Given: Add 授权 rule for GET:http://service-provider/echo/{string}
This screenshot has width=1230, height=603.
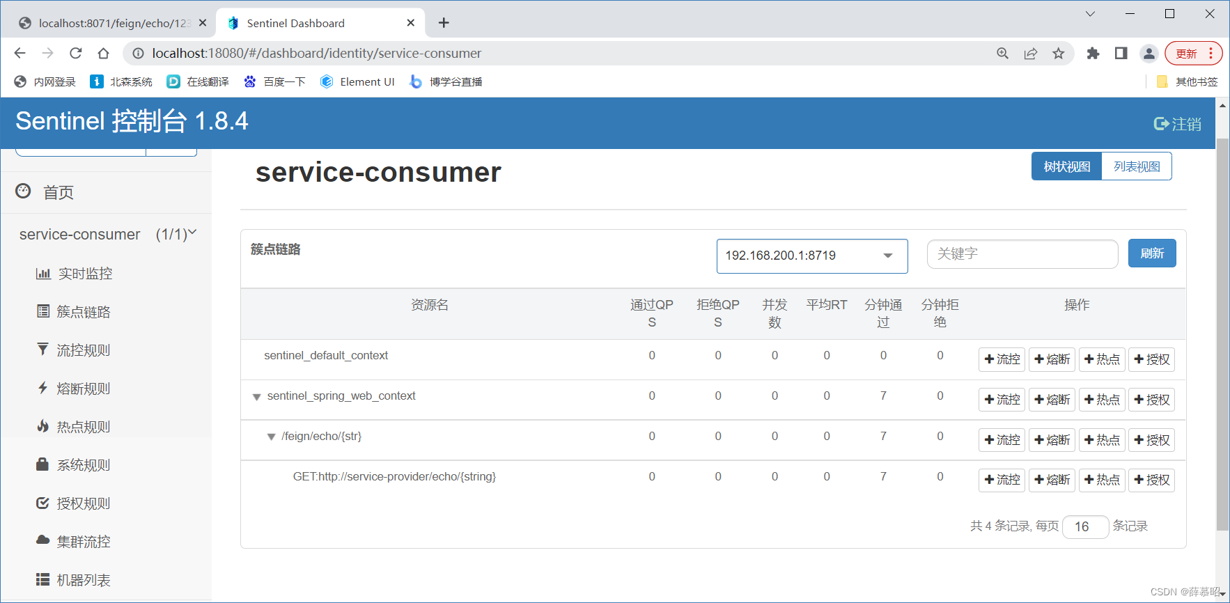Looking at the screenshot, I should tap(1152, 480).
